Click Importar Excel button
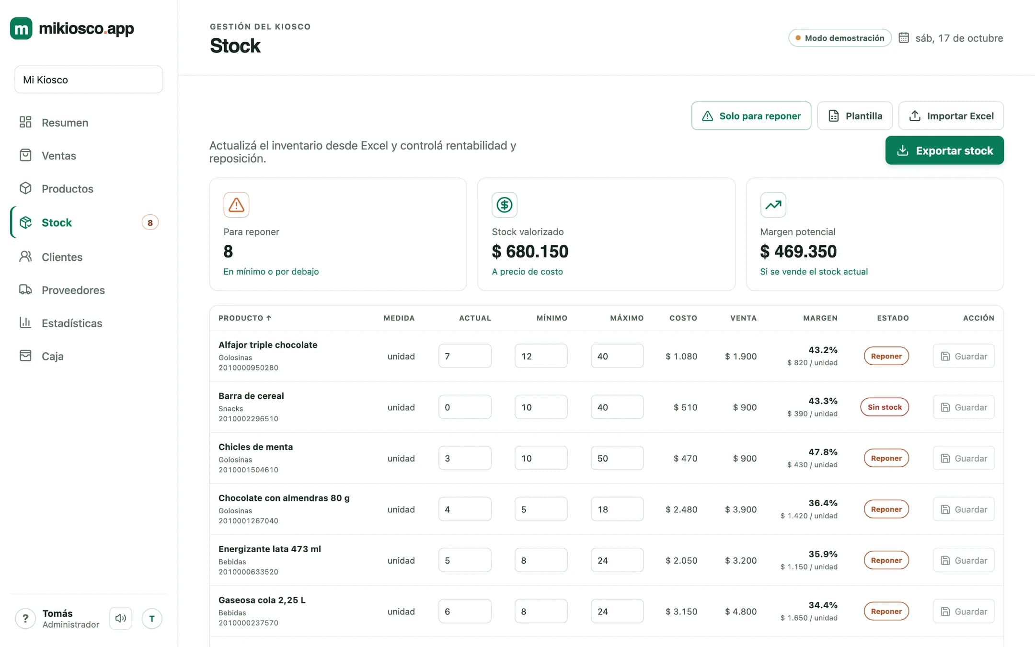Viewport: 1035px width, 647px height. [951, 116]
